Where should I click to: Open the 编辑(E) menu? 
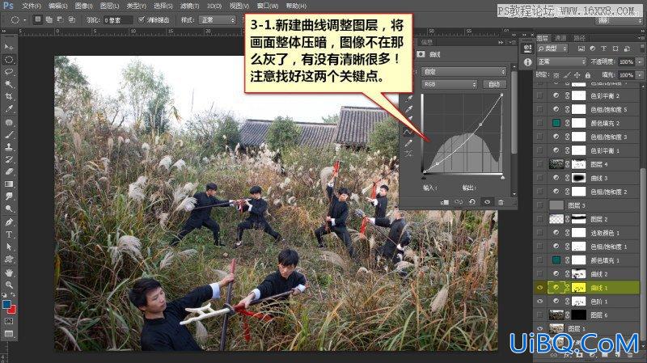tap(57, 6)
